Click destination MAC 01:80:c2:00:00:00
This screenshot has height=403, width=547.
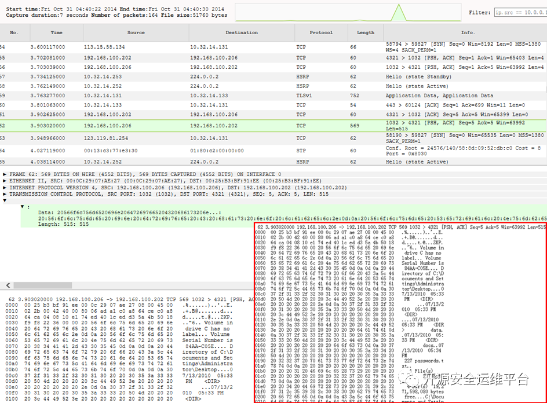[x=217, y=151]
